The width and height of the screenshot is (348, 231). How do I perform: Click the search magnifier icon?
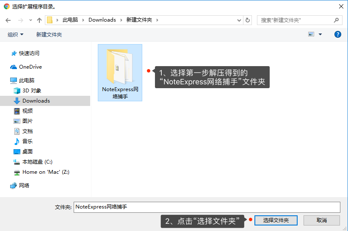(336, 20)
